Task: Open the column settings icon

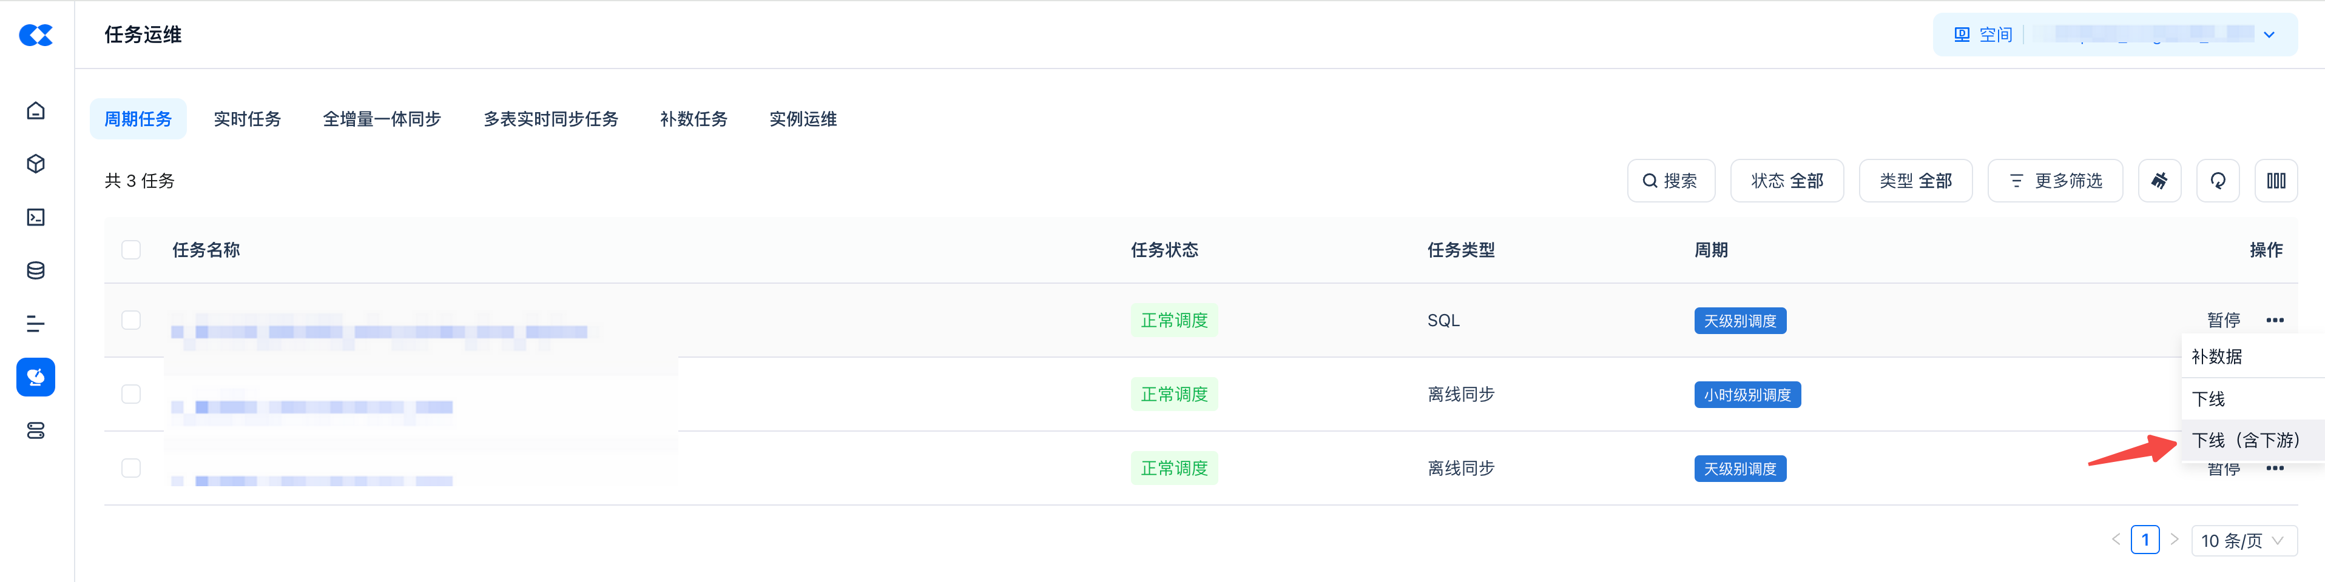Action: tap(2275, 181)
